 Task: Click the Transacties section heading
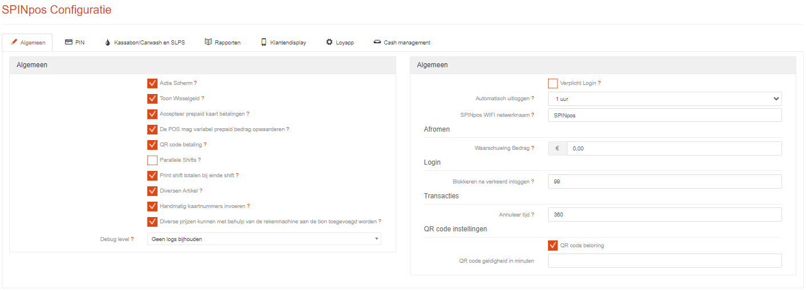click(x=441, y=196)
